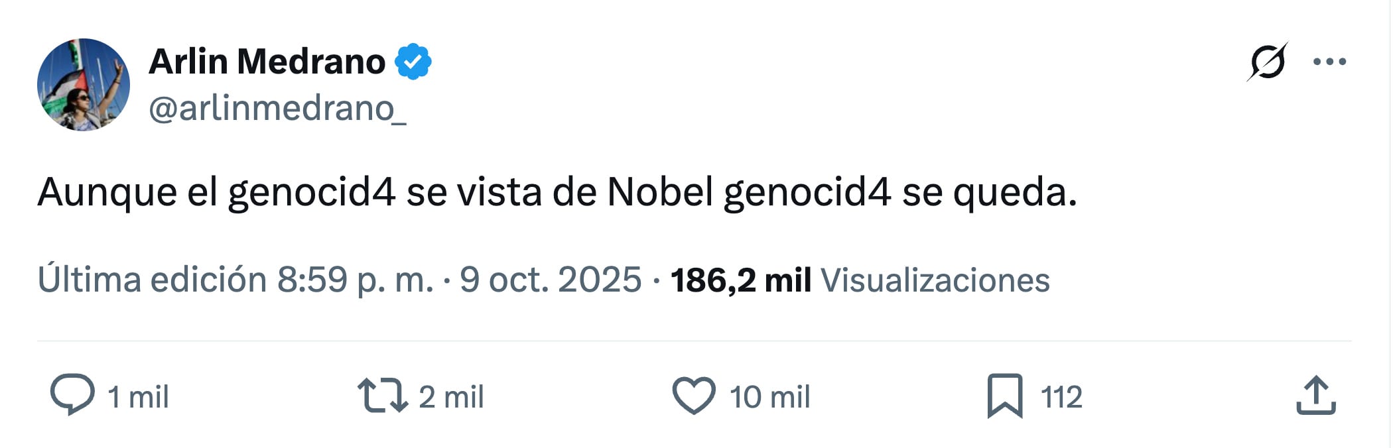
Task: Click the repost arrows icon
Action: pyautogui.click(x=383, y=395)
